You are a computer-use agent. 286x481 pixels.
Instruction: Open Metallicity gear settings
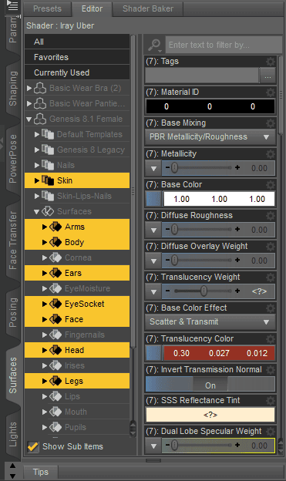[271, 153]
